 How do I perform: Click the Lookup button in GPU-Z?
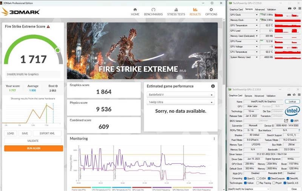[292, 102]
